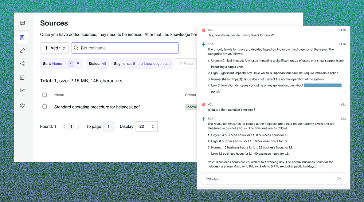364x202 pixels.
Task: Sort ascending with the up-arrow icon
Action: pos(78,64)
